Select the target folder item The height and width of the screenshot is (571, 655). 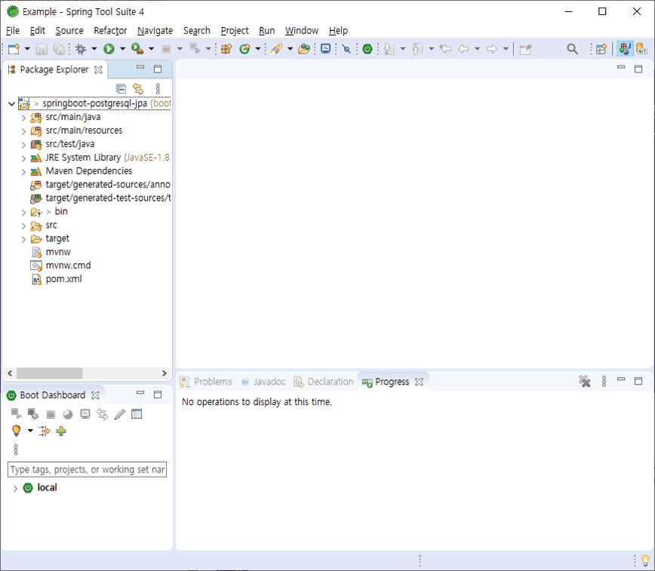57,238
